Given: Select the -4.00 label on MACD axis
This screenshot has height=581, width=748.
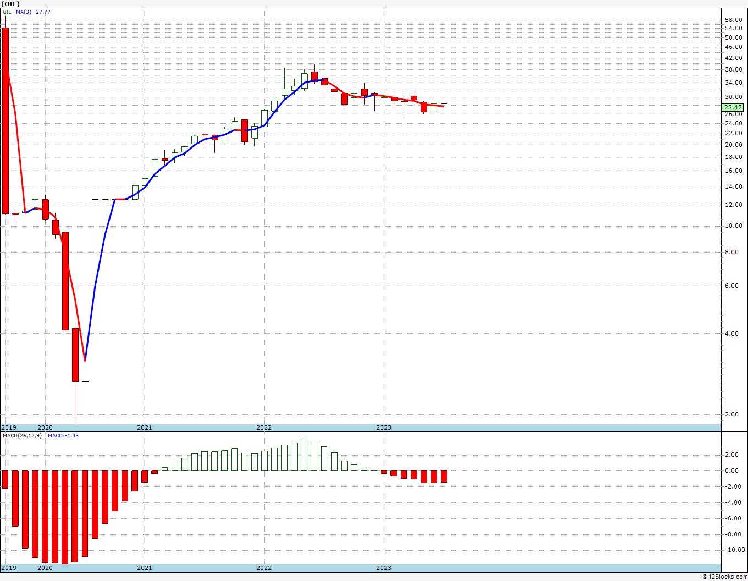Looking at the screenshot, I should point(734,502).
